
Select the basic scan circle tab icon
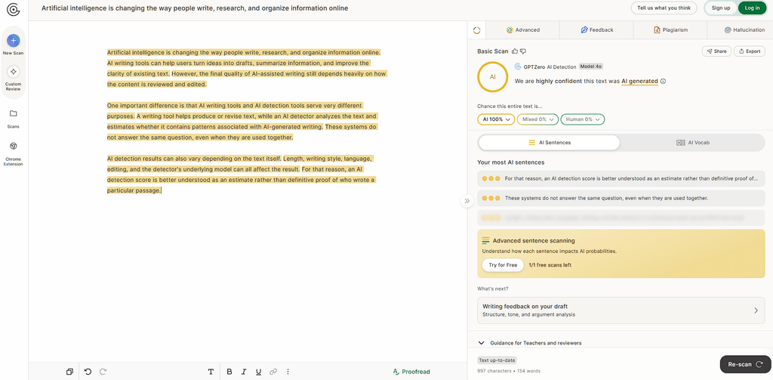point(477,30)
